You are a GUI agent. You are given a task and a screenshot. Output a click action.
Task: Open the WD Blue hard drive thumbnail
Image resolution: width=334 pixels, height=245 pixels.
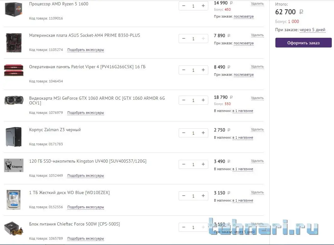coord(14,200)
